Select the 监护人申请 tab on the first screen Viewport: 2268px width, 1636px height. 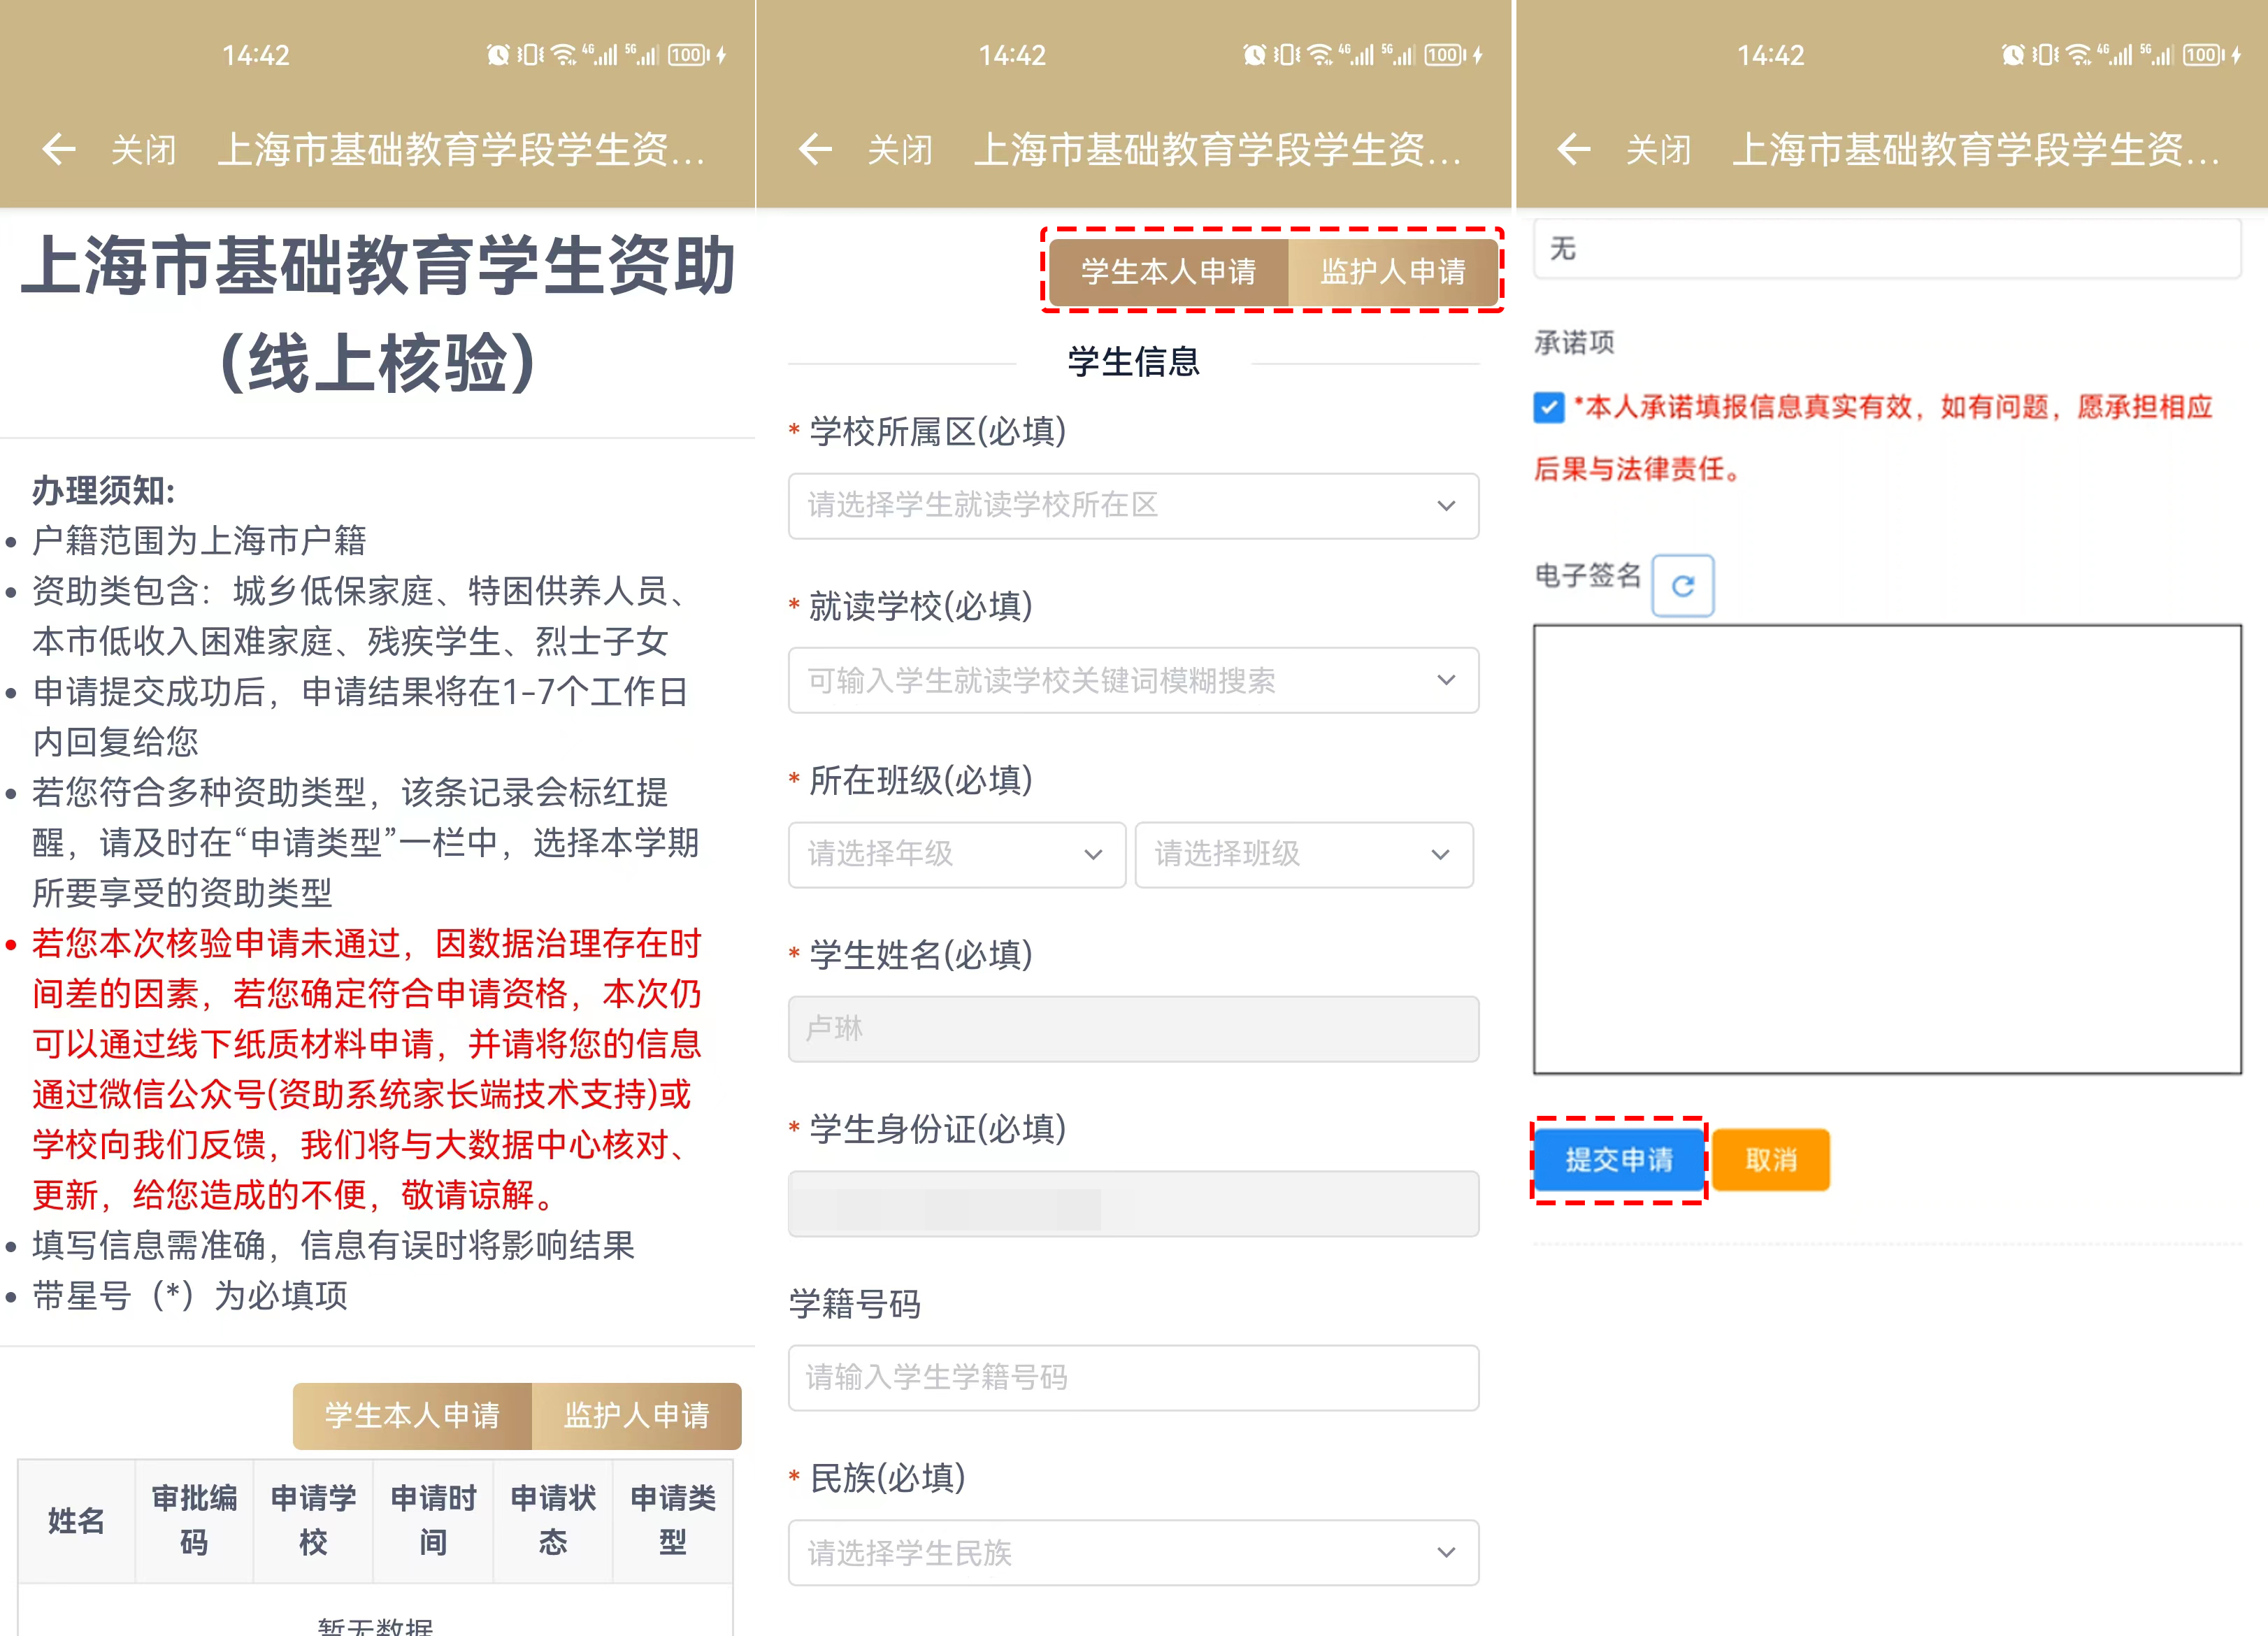point(637,1416)
